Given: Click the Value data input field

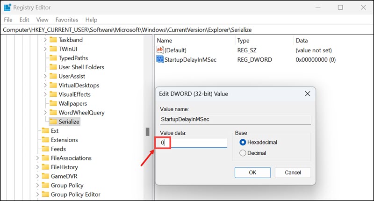Looking at the screenshot, I should (194, 143).
